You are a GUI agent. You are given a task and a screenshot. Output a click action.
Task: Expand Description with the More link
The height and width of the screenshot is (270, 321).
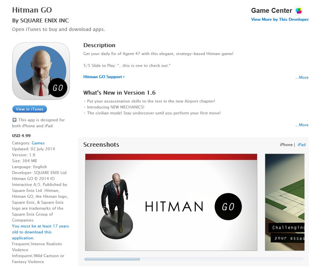[x=302, y=77]
